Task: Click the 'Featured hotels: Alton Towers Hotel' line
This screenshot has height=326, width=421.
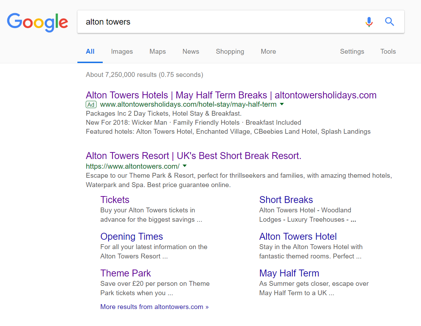Action: coord(228,132)
